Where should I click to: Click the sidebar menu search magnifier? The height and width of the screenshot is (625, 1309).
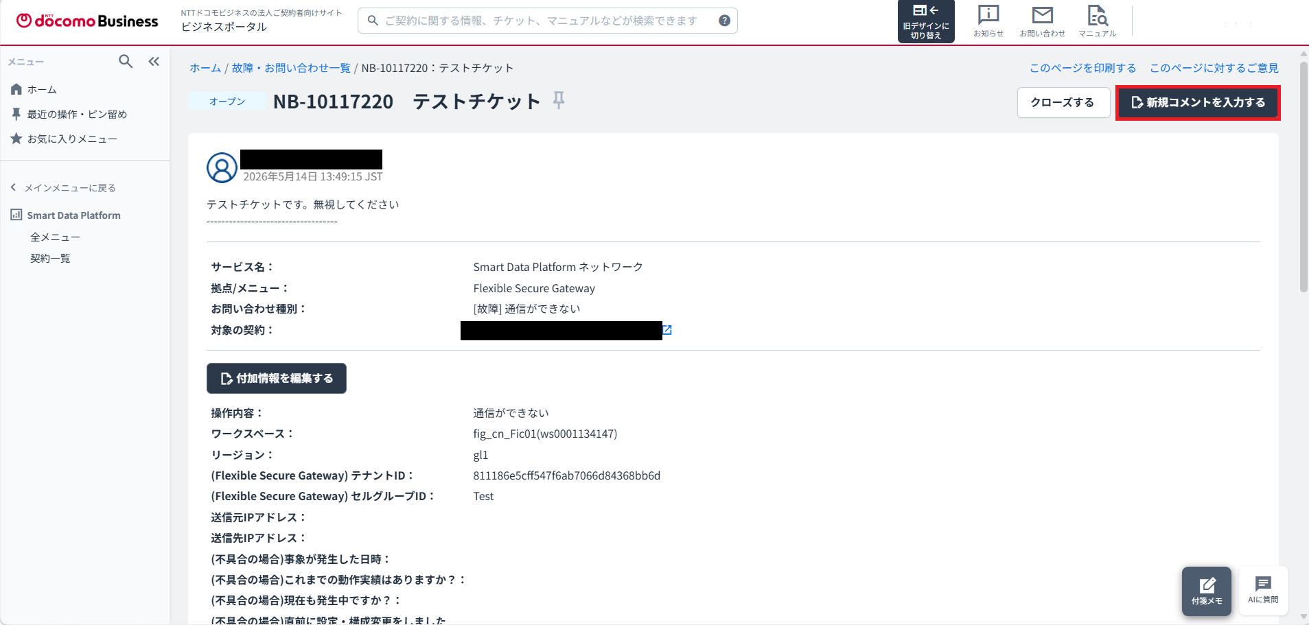tap(126, 61)
